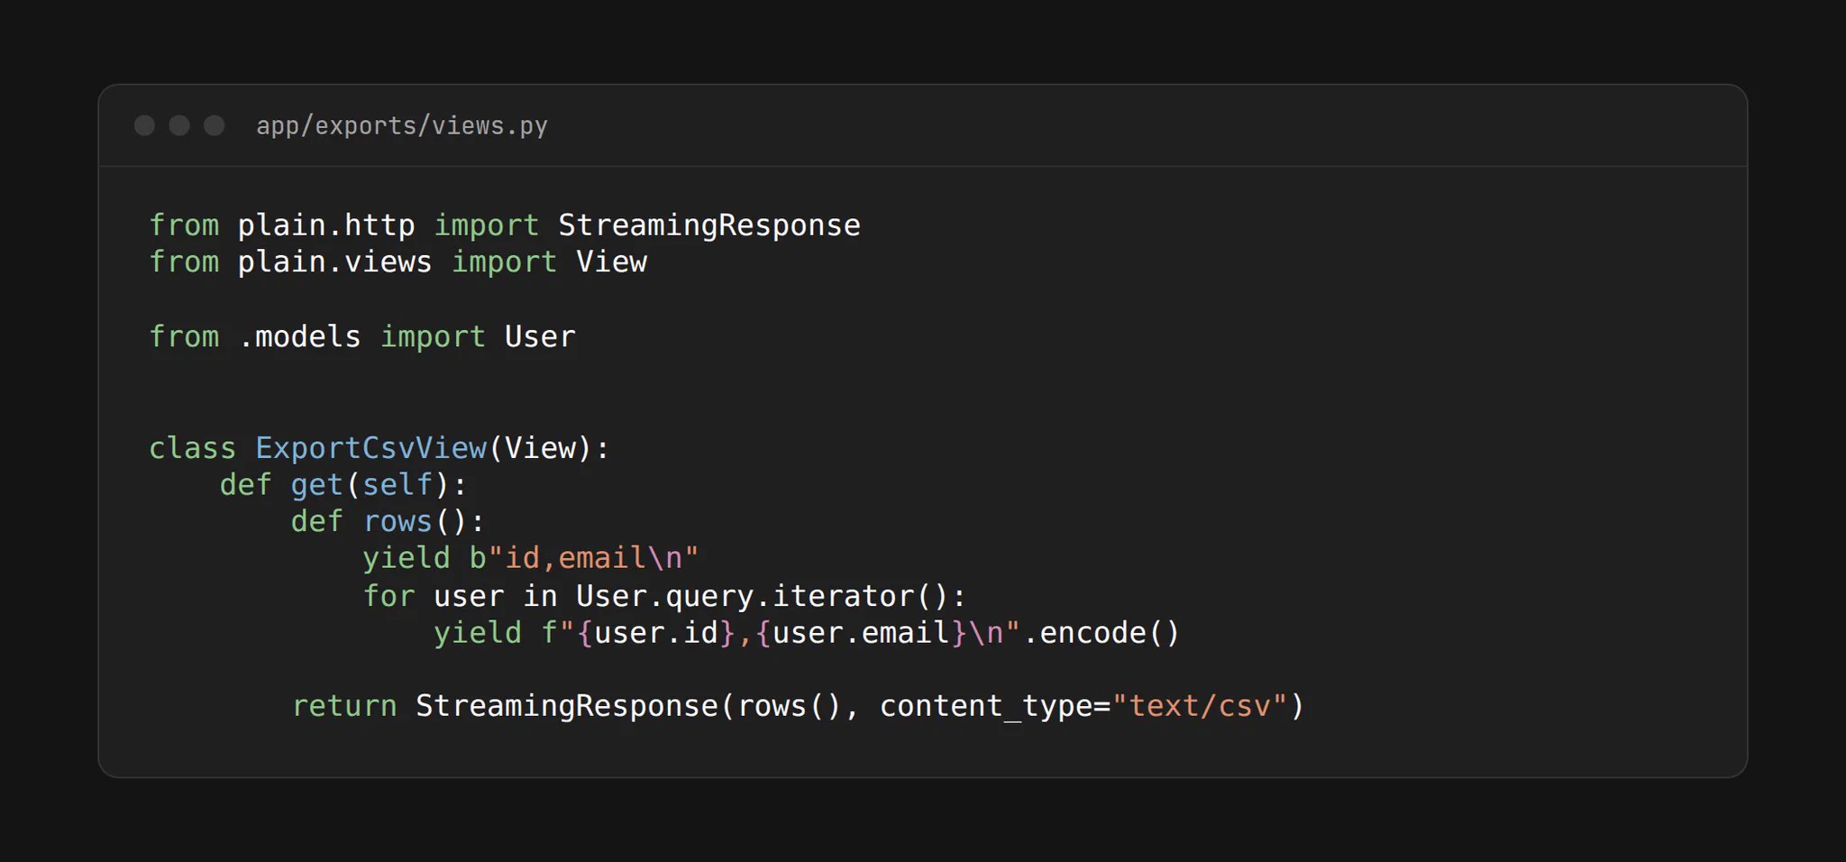Image resolution: width=1846 pixels, height=862 pixels.
Task: Click {user.email} in the f-string
Action: click(861, 633)
